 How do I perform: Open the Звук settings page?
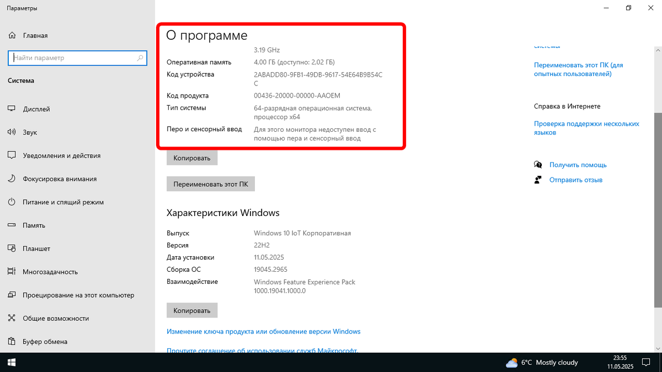(77, 132)
